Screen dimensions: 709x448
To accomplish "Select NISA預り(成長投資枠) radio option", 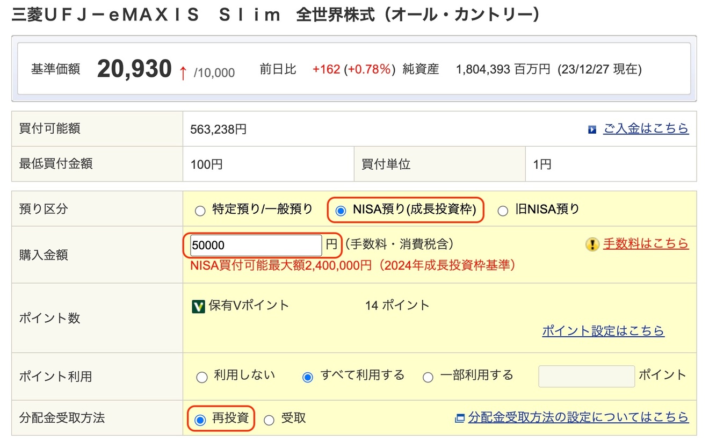I will point(341,211).
